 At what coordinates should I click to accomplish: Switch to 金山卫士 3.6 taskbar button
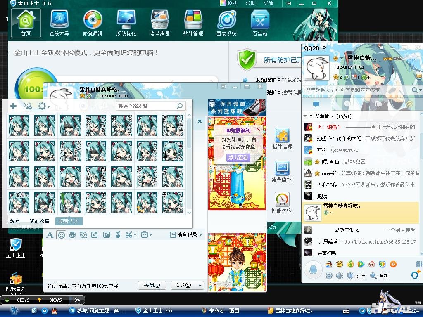154,311
